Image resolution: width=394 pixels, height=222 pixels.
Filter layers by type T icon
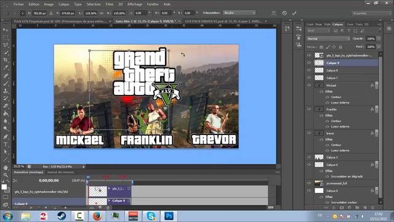tap(349, 31)
